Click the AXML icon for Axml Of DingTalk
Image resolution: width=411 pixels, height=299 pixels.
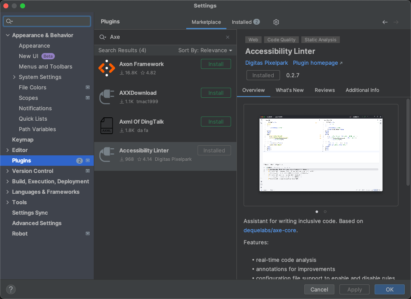pos(106,125)
